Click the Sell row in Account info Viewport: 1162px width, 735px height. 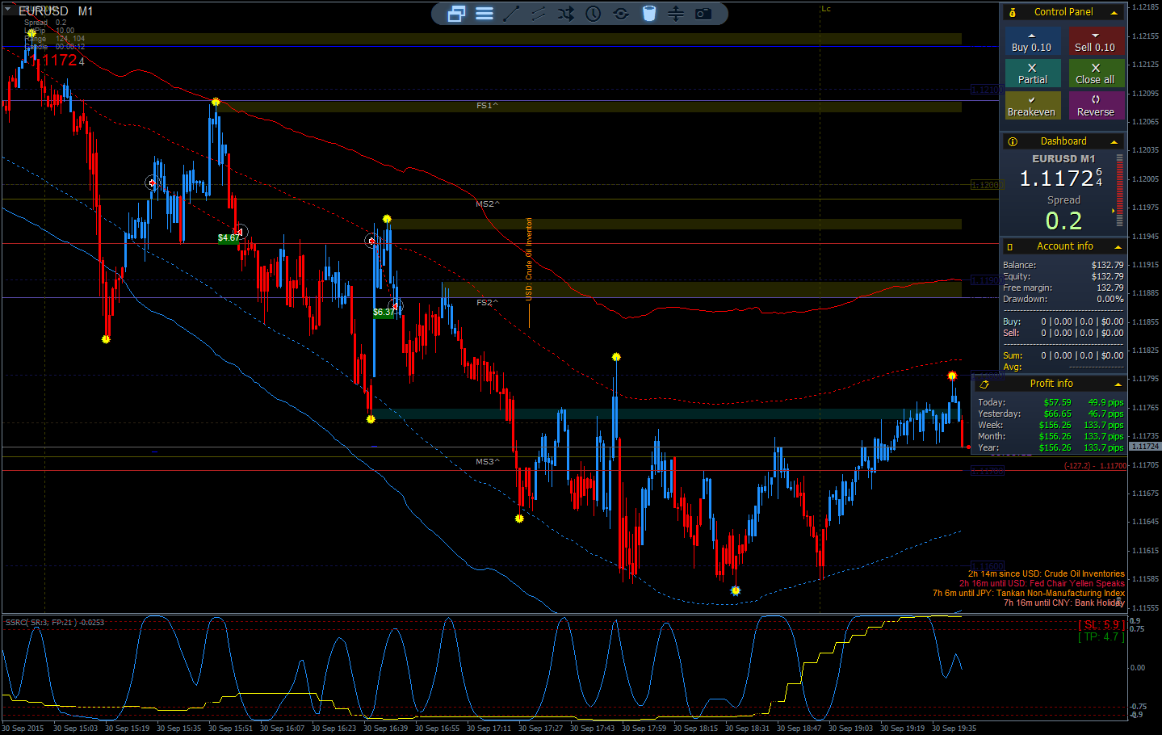click(1063, 333)
